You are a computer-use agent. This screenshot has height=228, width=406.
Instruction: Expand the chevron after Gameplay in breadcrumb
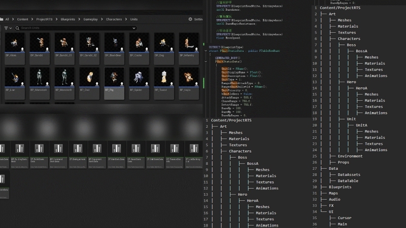click(x=102, y=19)
